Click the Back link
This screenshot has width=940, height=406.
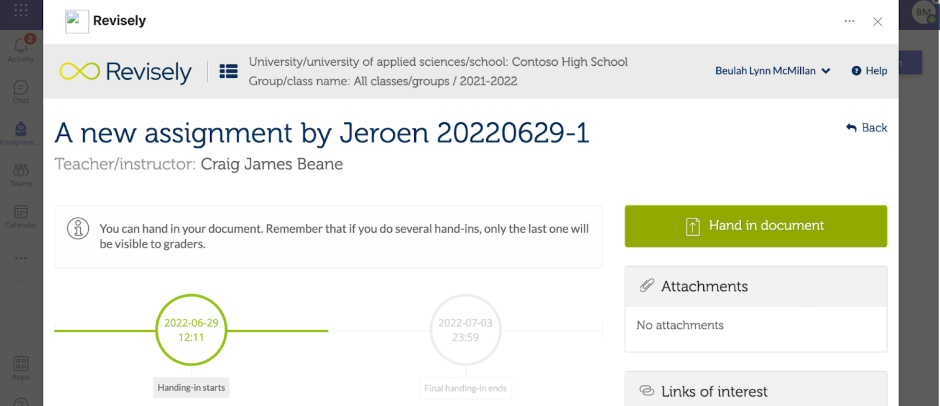[x=867, y=128]
